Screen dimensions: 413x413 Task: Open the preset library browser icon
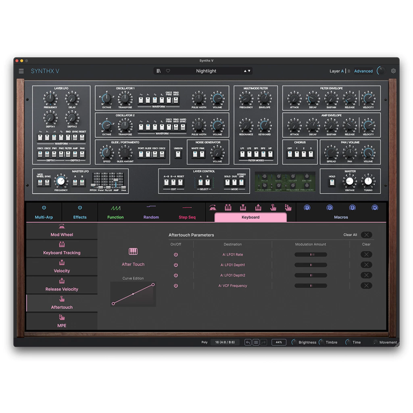pos(159,71)
